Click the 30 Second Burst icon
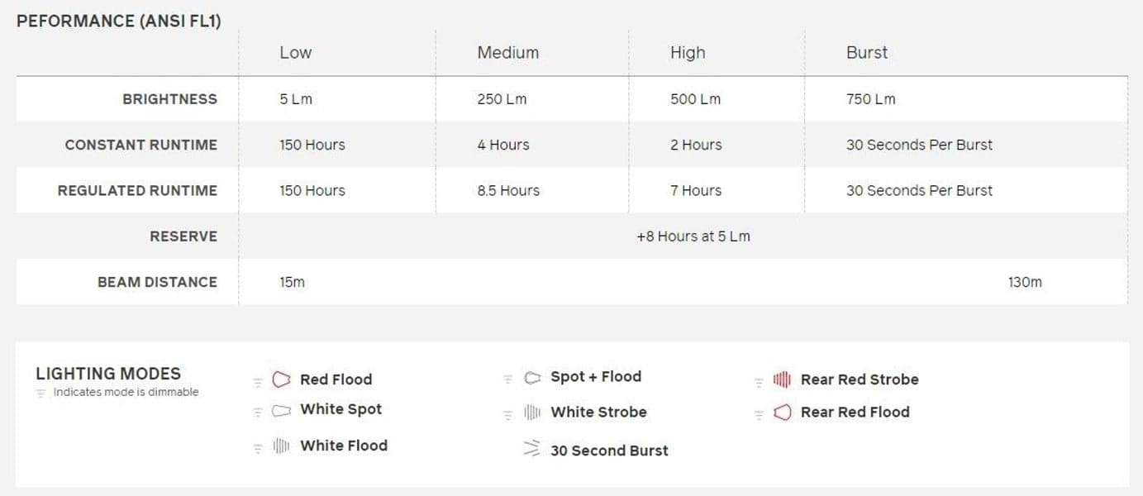1143x496 pixels. click(x=532, y=450)
